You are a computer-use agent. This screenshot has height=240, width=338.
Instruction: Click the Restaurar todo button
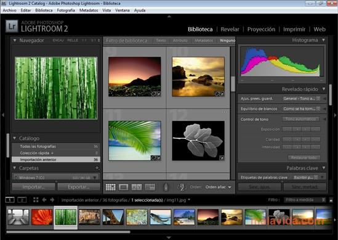coord(304,157)
